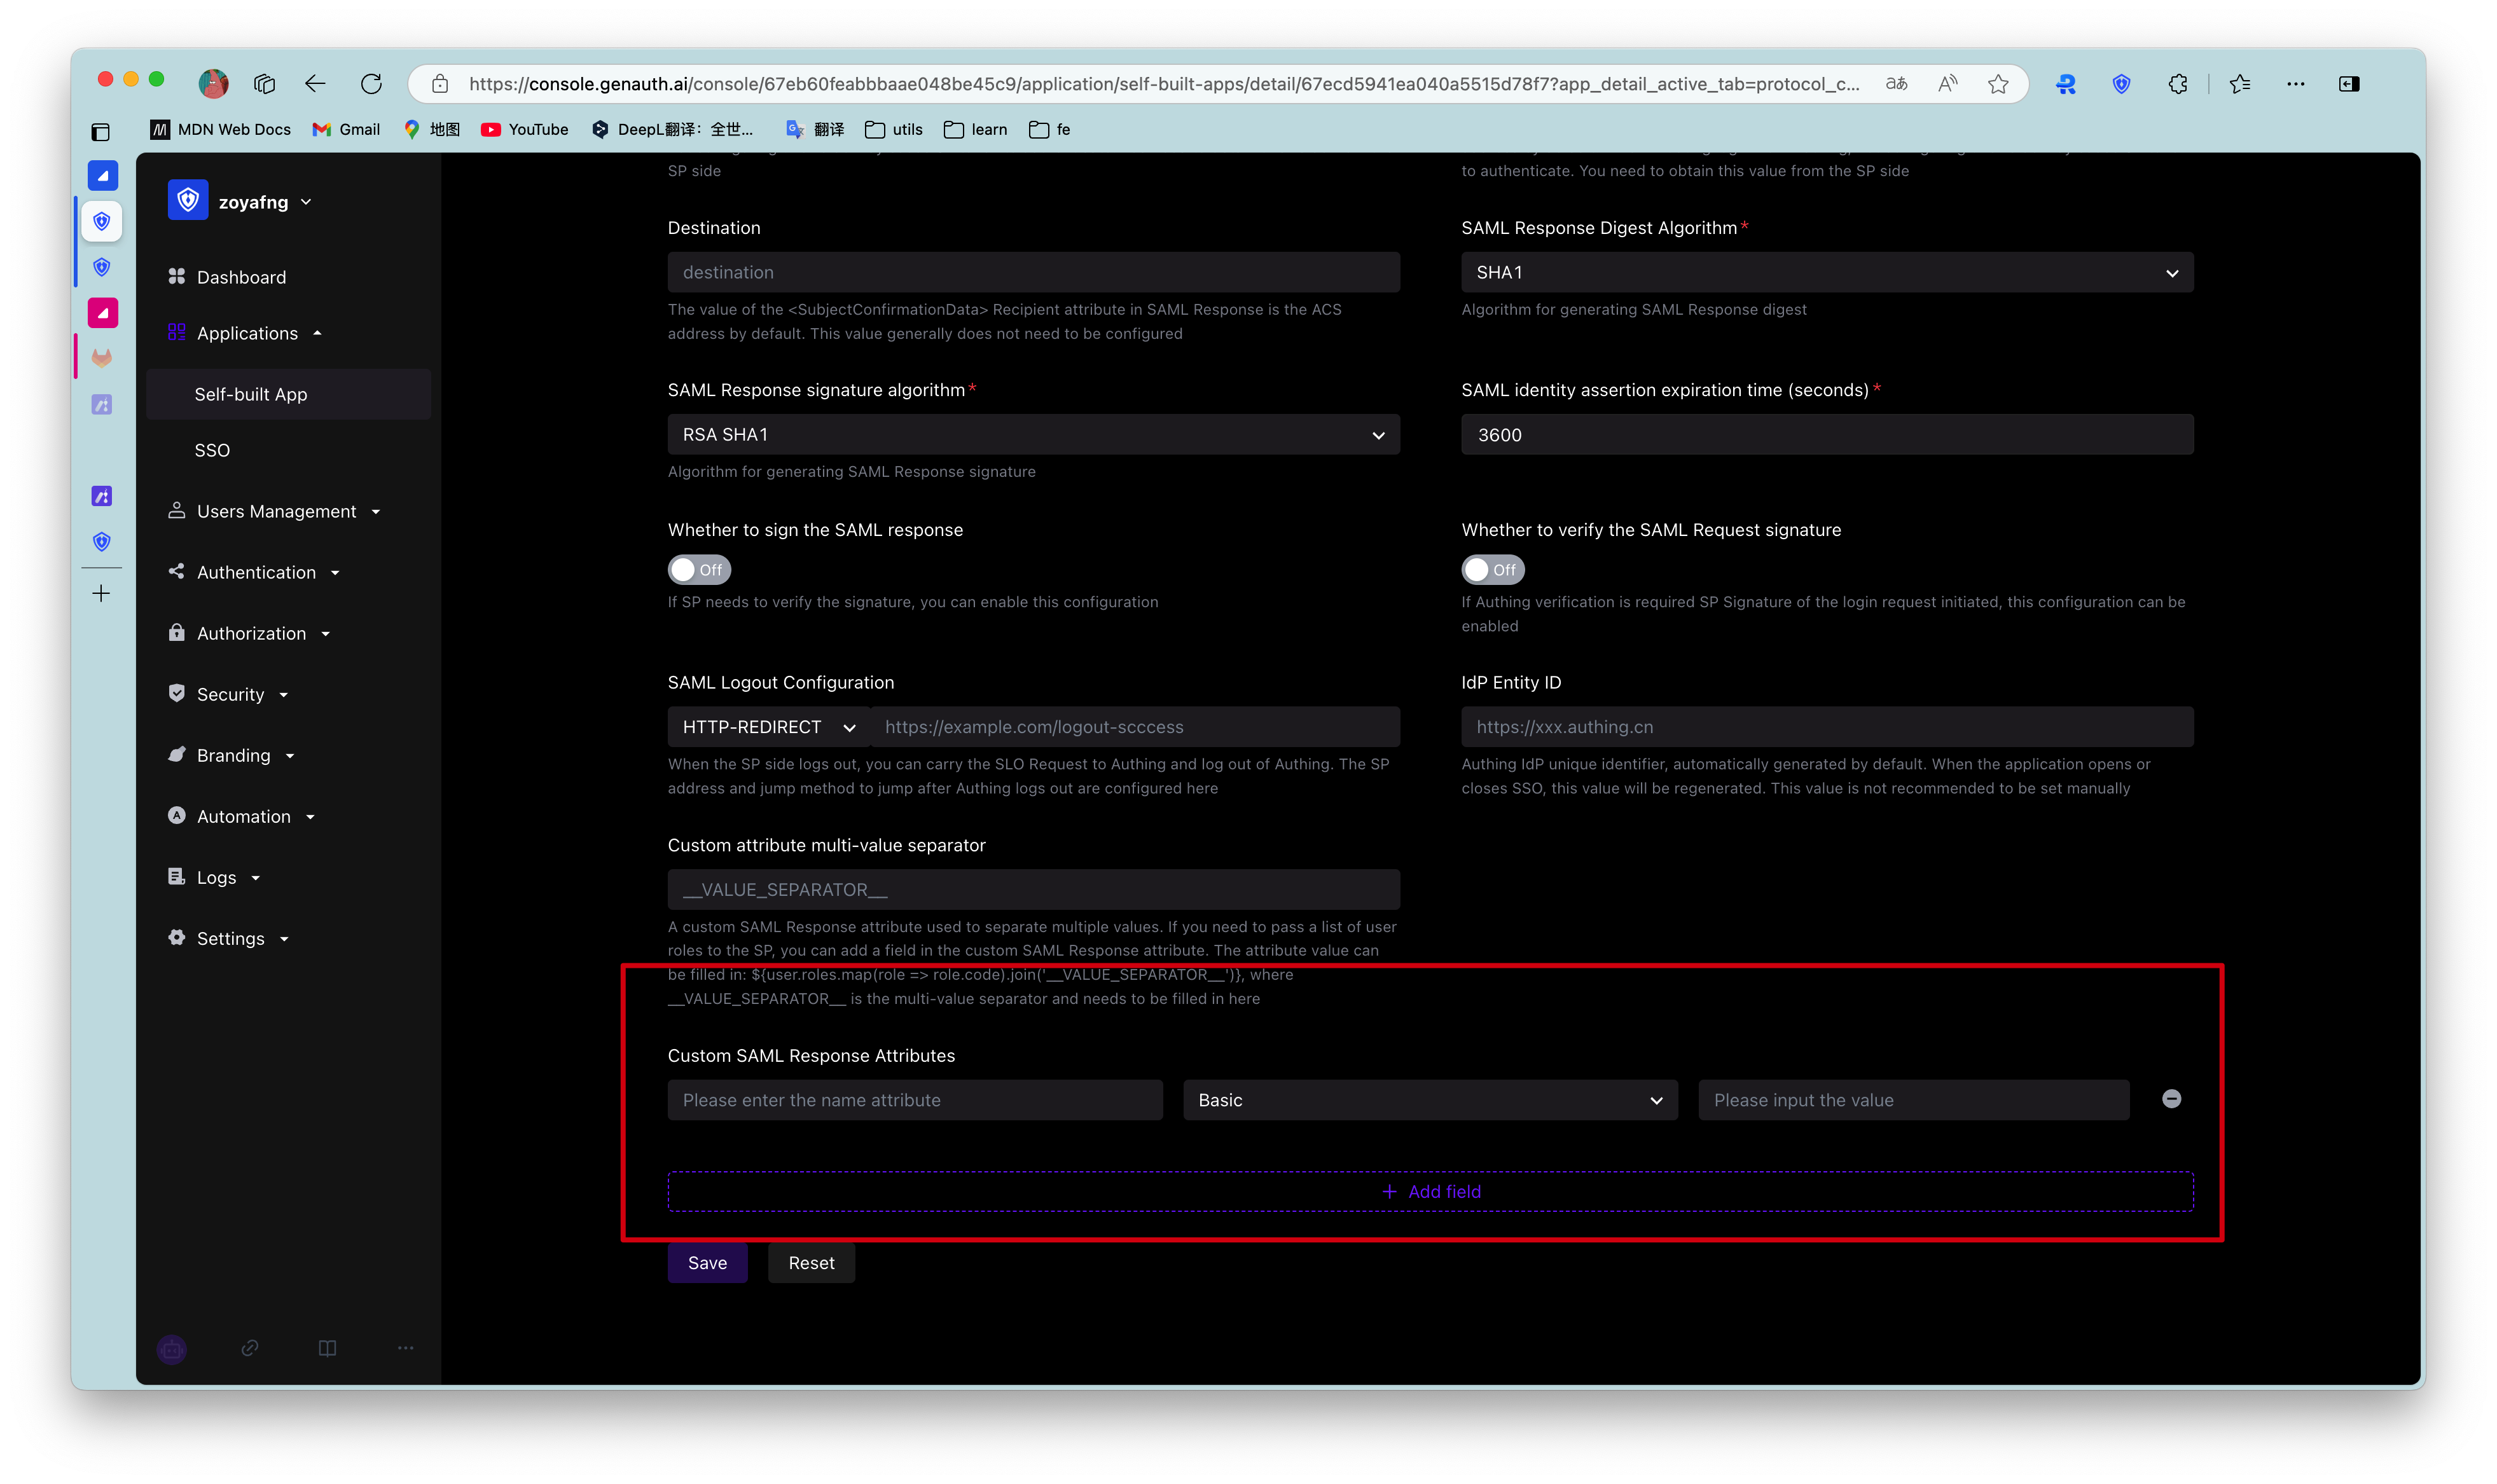Viewport: 2497px width, 1484px height.
Task: Open the tab actions workspaces icon
Action: pyautogui.click(x=264, y=84)
